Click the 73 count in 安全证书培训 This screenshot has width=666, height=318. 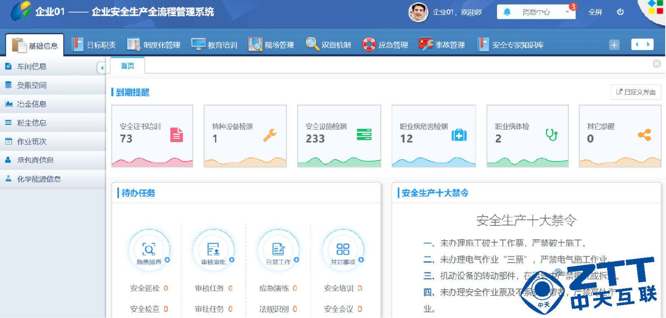126,139
